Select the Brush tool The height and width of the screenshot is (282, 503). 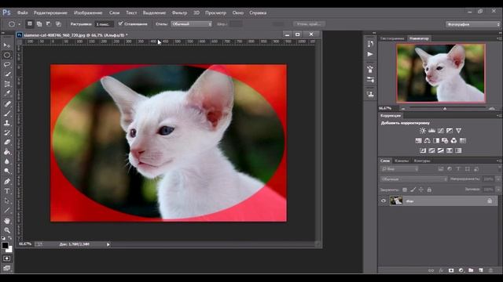point(7,113)
